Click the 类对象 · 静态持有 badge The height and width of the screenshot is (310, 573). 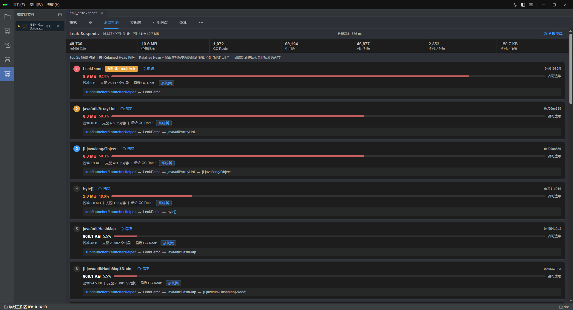click(x=121, y=69)
